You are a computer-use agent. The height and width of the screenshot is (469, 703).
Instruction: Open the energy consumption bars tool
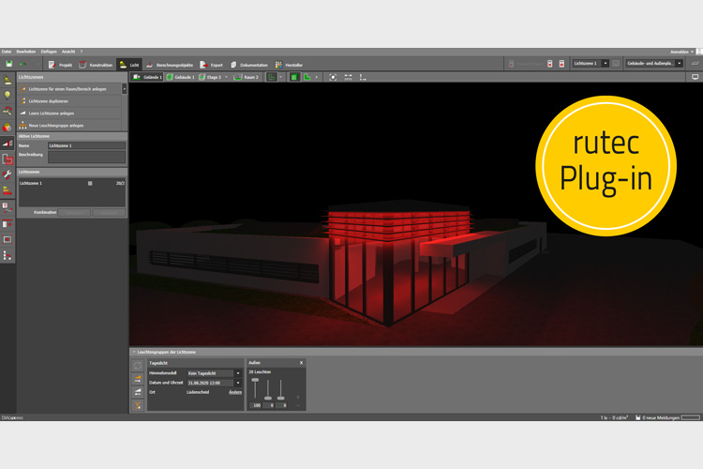click(7, 190)
